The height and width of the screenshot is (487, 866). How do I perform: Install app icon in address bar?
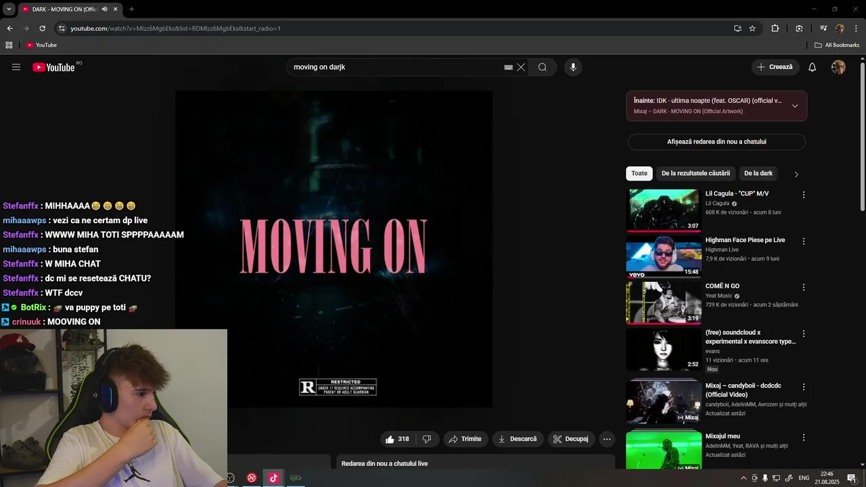(737, 28)
